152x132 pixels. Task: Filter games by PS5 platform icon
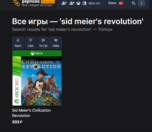click(x=64, y=3)
